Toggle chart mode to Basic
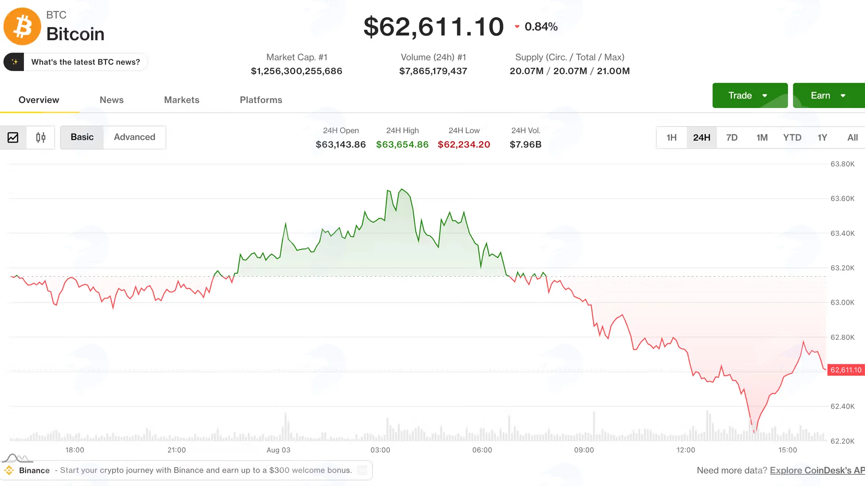Screen dimensions: 865x486 (x=82, y=137)
